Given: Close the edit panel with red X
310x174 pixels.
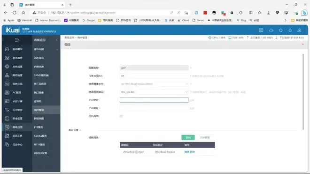Looking at the screenshot, I should [x=302, y=44].
